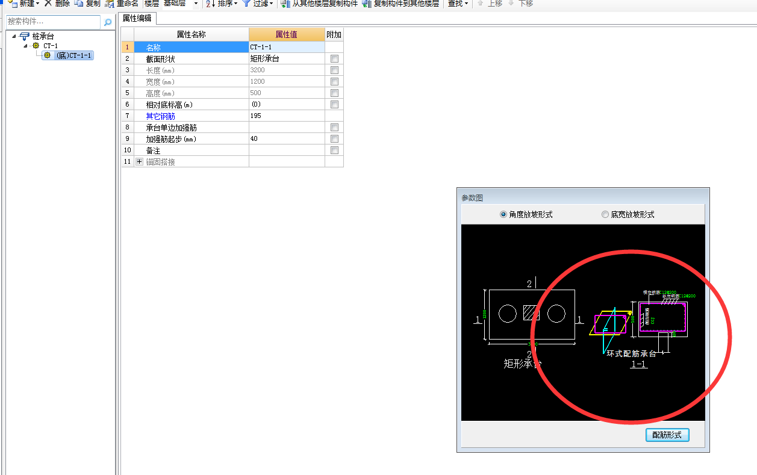Click the 高度 value 500

pos(287,93)
